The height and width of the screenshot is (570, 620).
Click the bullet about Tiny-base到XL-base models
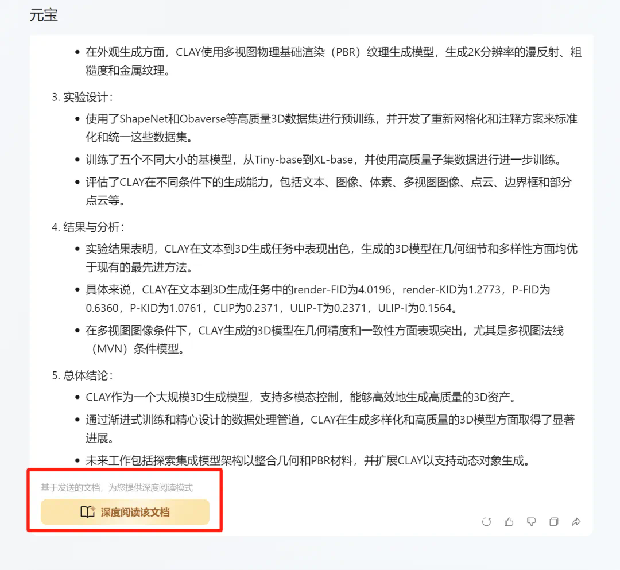click(324, 160)
